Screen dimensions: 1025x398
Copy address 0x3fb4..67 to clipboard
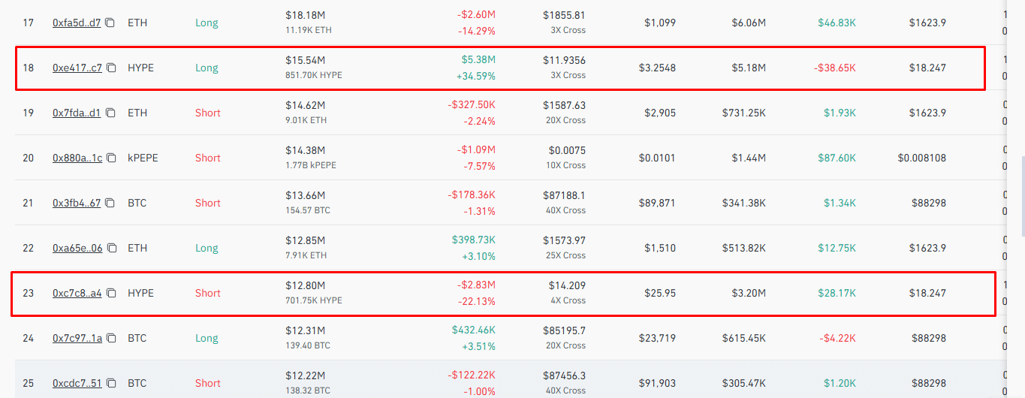point(110,204)
